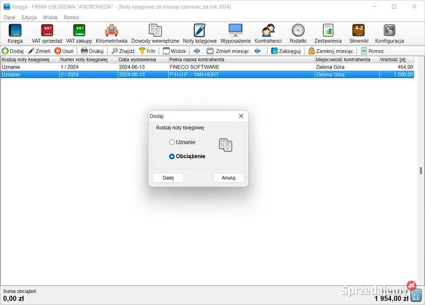Open the Konfiguracja settings

tap(389, 34)
